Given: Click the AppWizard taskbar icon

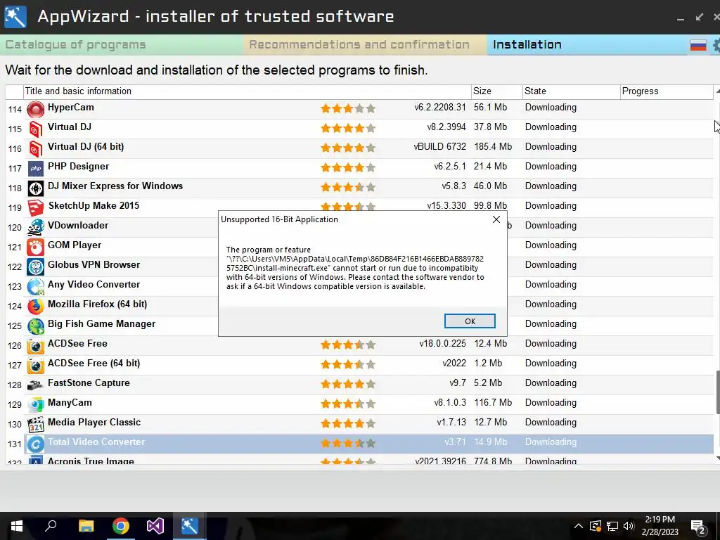Looking at the screenshot, I should [189, 526].
